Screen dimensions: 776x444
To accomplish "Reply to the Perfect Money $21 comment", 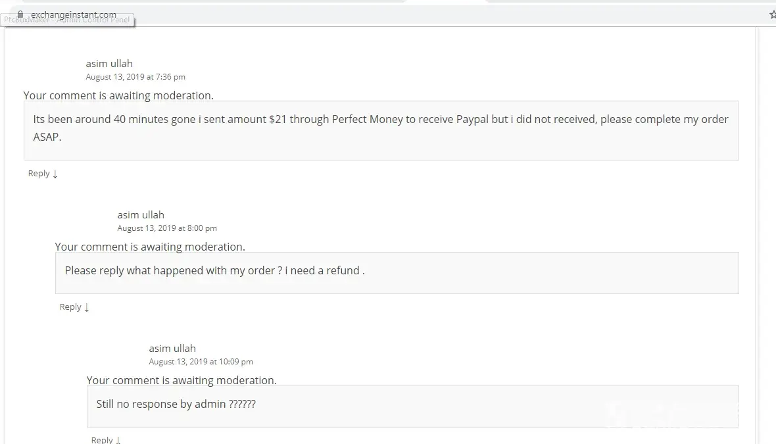I will pos(39,174).
